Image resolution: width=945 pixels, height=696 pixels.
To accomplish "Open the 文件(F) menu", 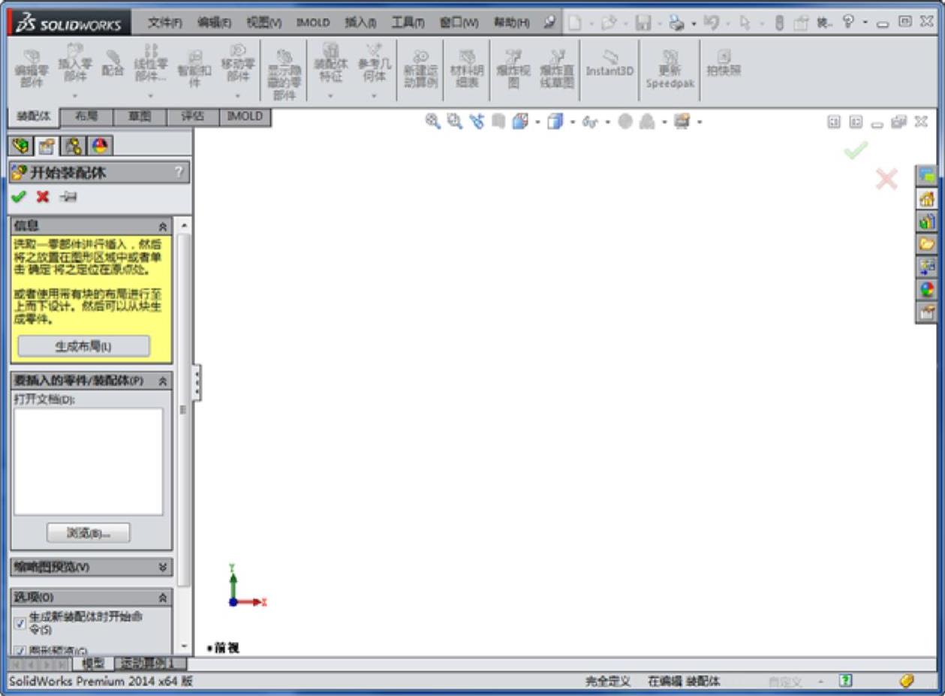I will point(165,23).
